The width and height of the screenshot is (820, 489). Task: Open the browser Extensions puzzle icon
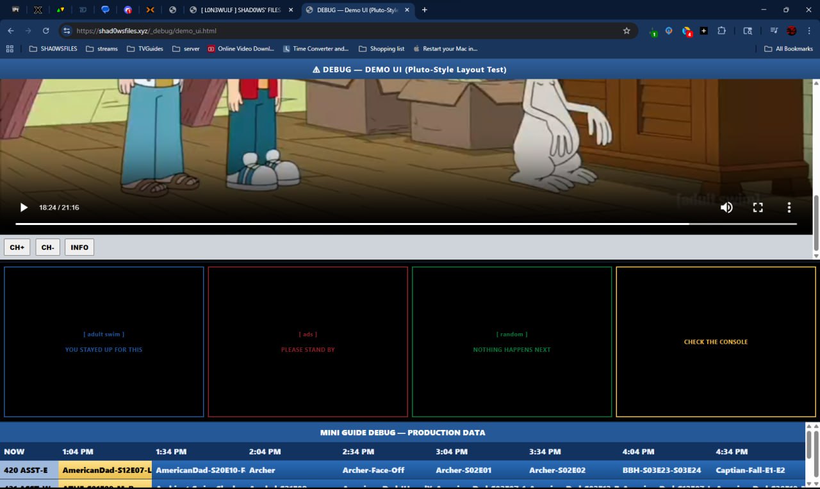(722, 31)
